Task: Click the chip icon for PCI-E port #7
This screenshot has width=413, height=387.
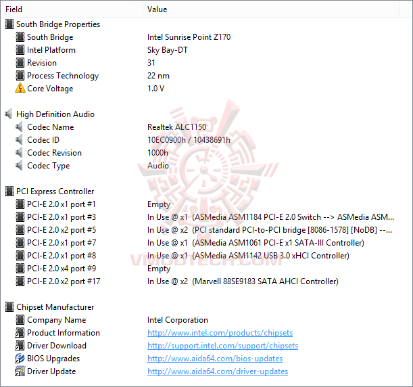Action: pyautogui.click(x=20, y=243)
